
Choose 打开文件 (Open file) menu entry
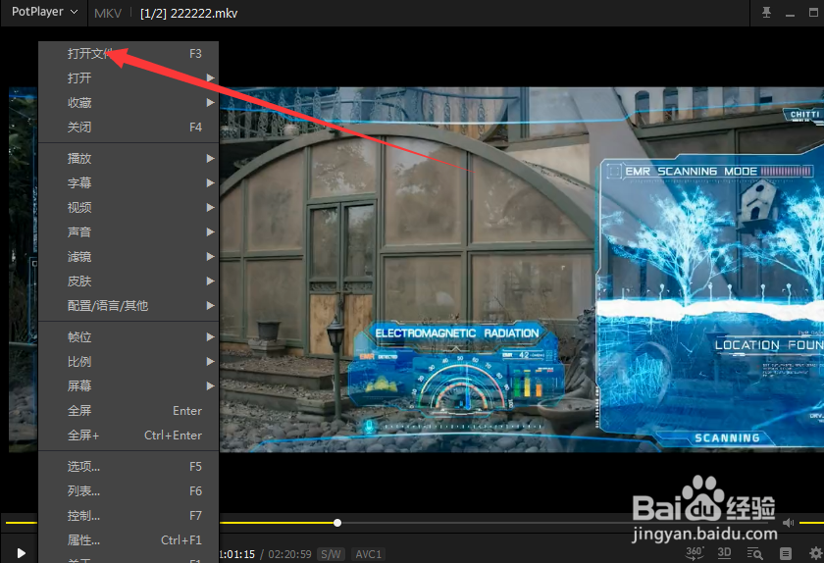click(x=129, y=54)
